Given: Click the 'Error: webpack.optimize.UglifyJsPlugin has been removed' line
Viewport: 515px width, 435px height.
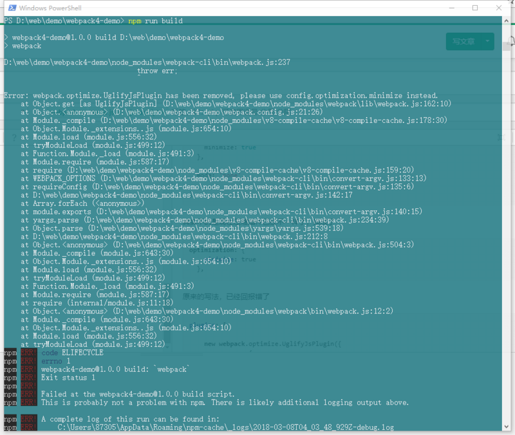Looking at the screenshot, I should [x=221, y=95].
